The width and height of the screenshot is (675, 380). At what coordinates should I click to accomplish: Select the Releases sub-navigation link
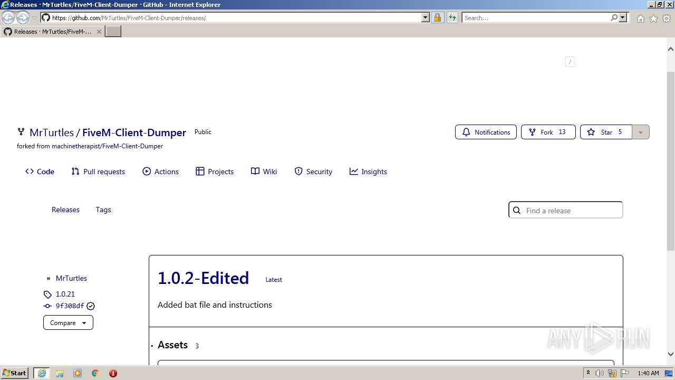(65, 210)
